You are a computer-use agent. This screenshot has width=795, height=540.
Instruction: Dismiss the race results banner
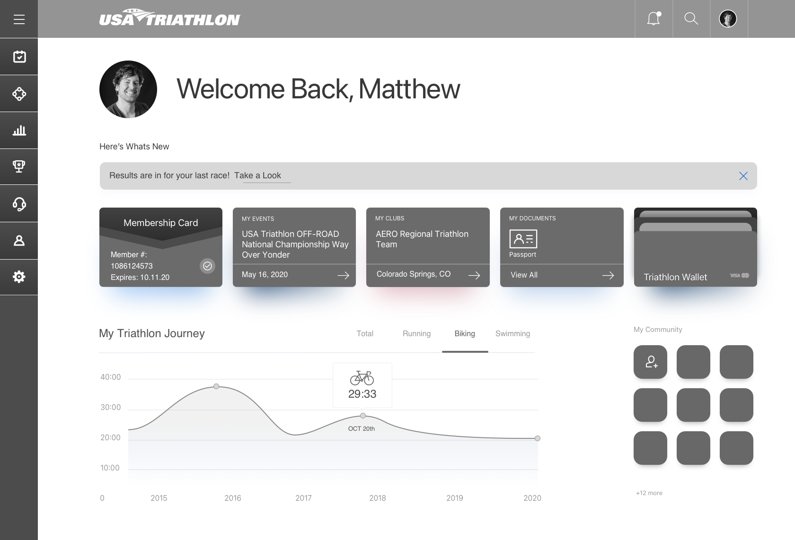(743, 175)
